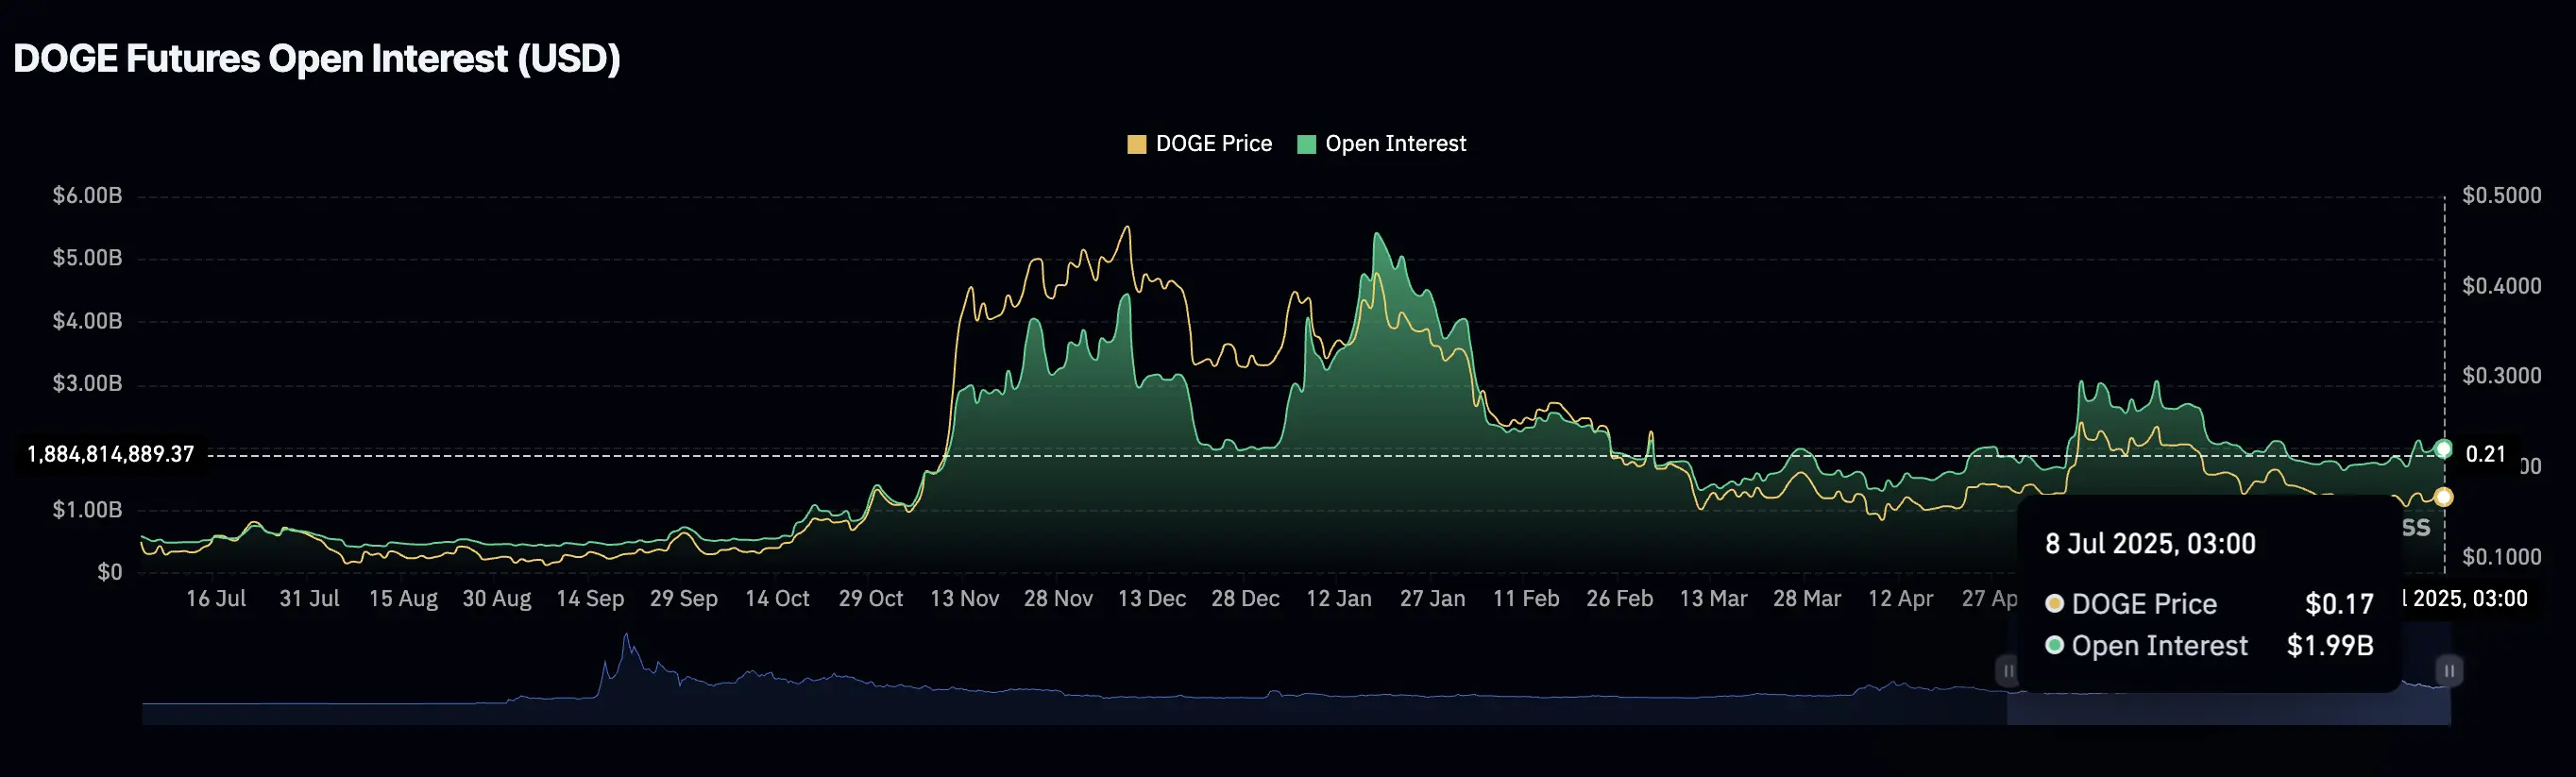Click the yellow DOGE Price legend swatch

(1136, 144)
